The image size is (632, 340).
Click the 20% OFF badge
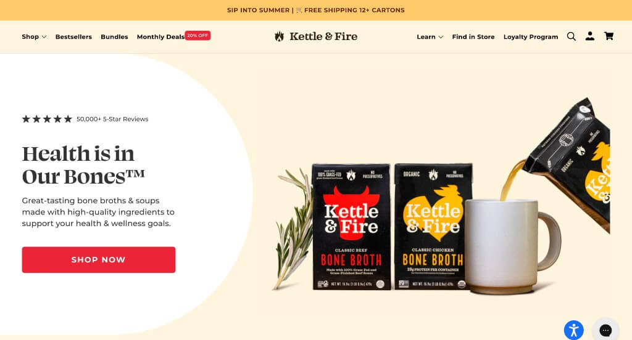pos(197,35)
